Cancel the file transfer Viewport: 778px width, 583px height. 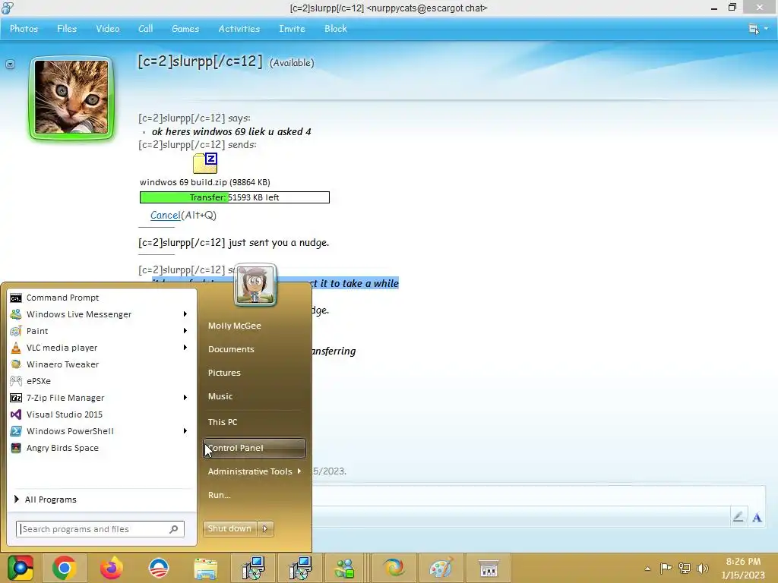[165, 215]
